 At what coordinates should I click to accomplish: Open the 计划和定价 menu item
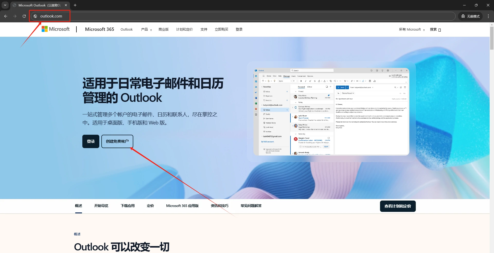184,30
